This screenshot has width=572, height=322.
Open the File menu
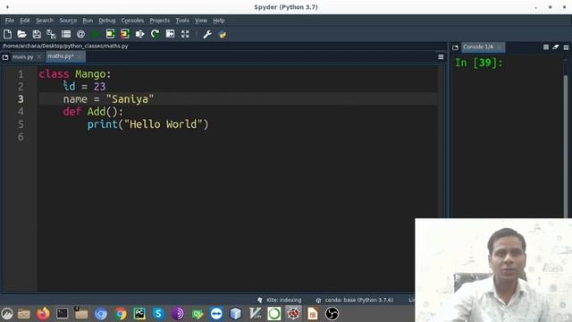[x=10, y=21]
